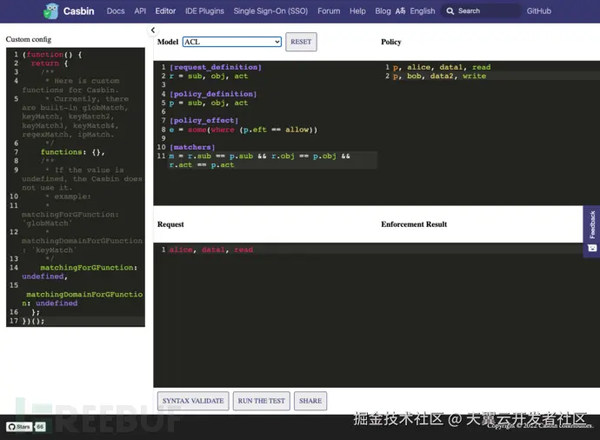Click the 'Enforcement Result' heading
The image size is (600, 440).
pos(414,224)
